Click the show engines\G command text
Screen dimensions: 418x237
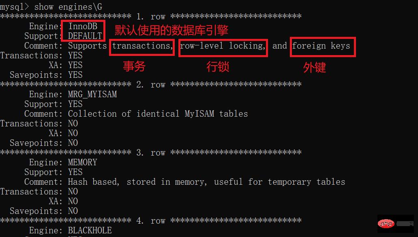point(68,6)
